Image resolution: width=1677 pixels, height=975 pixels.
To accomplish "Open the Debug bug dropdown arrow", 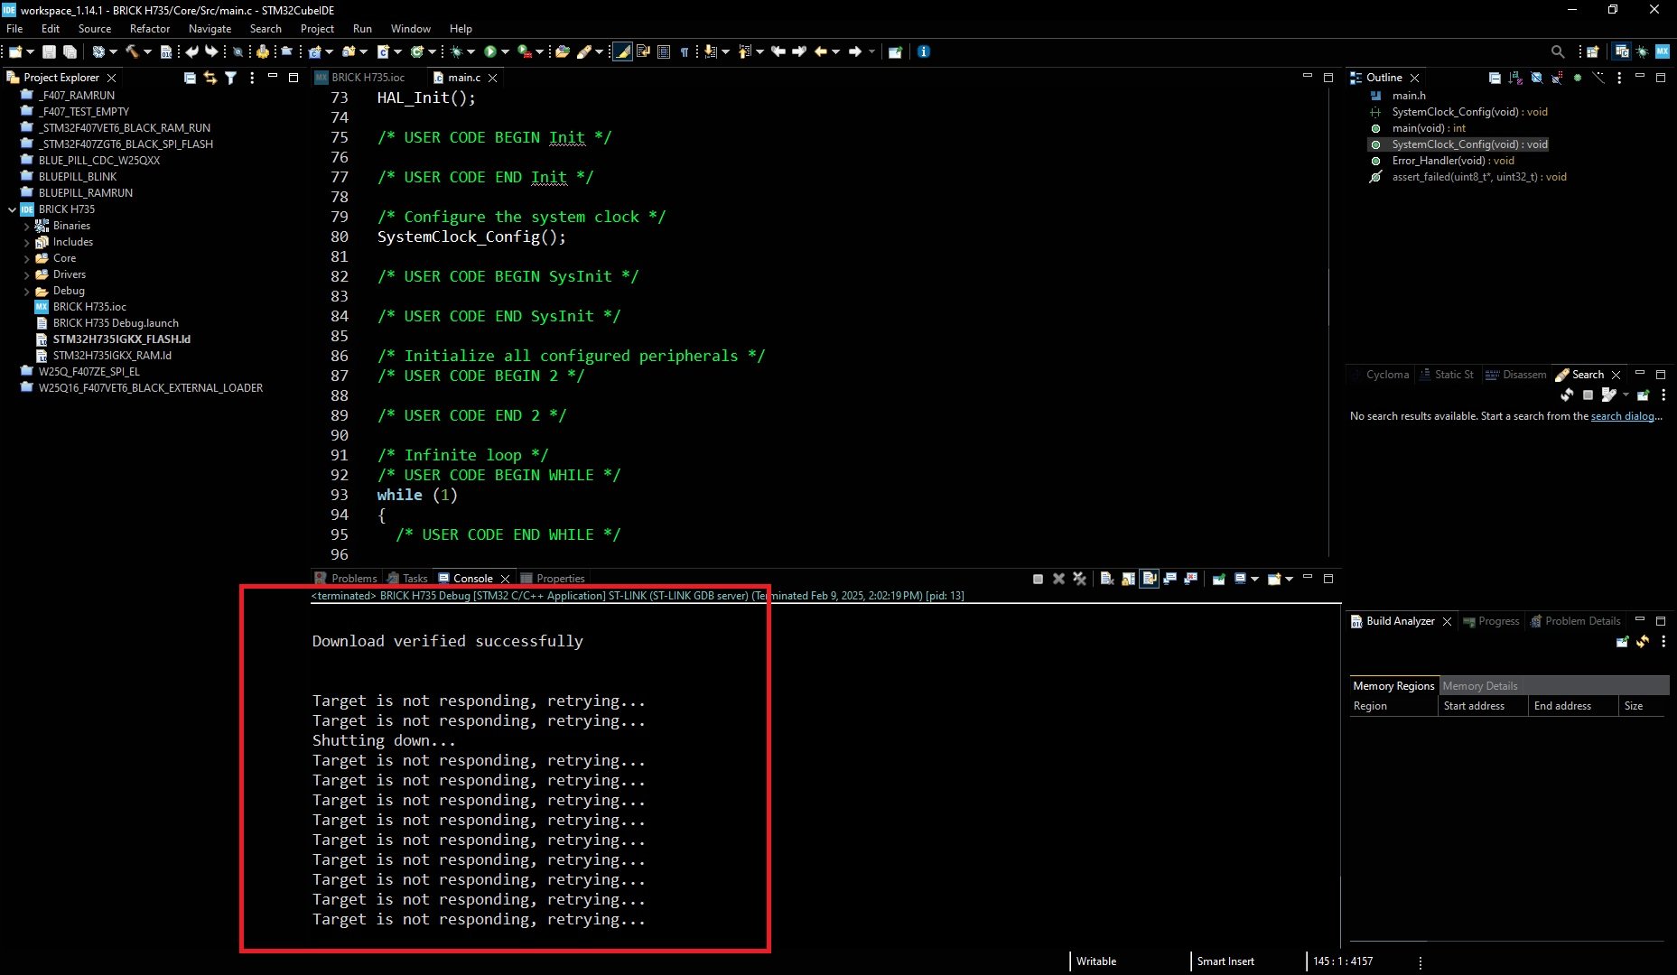I will point(471,51).
